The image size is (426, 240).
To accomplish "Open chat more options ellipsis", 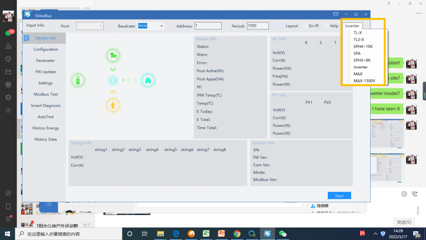I will click(419, 13).
